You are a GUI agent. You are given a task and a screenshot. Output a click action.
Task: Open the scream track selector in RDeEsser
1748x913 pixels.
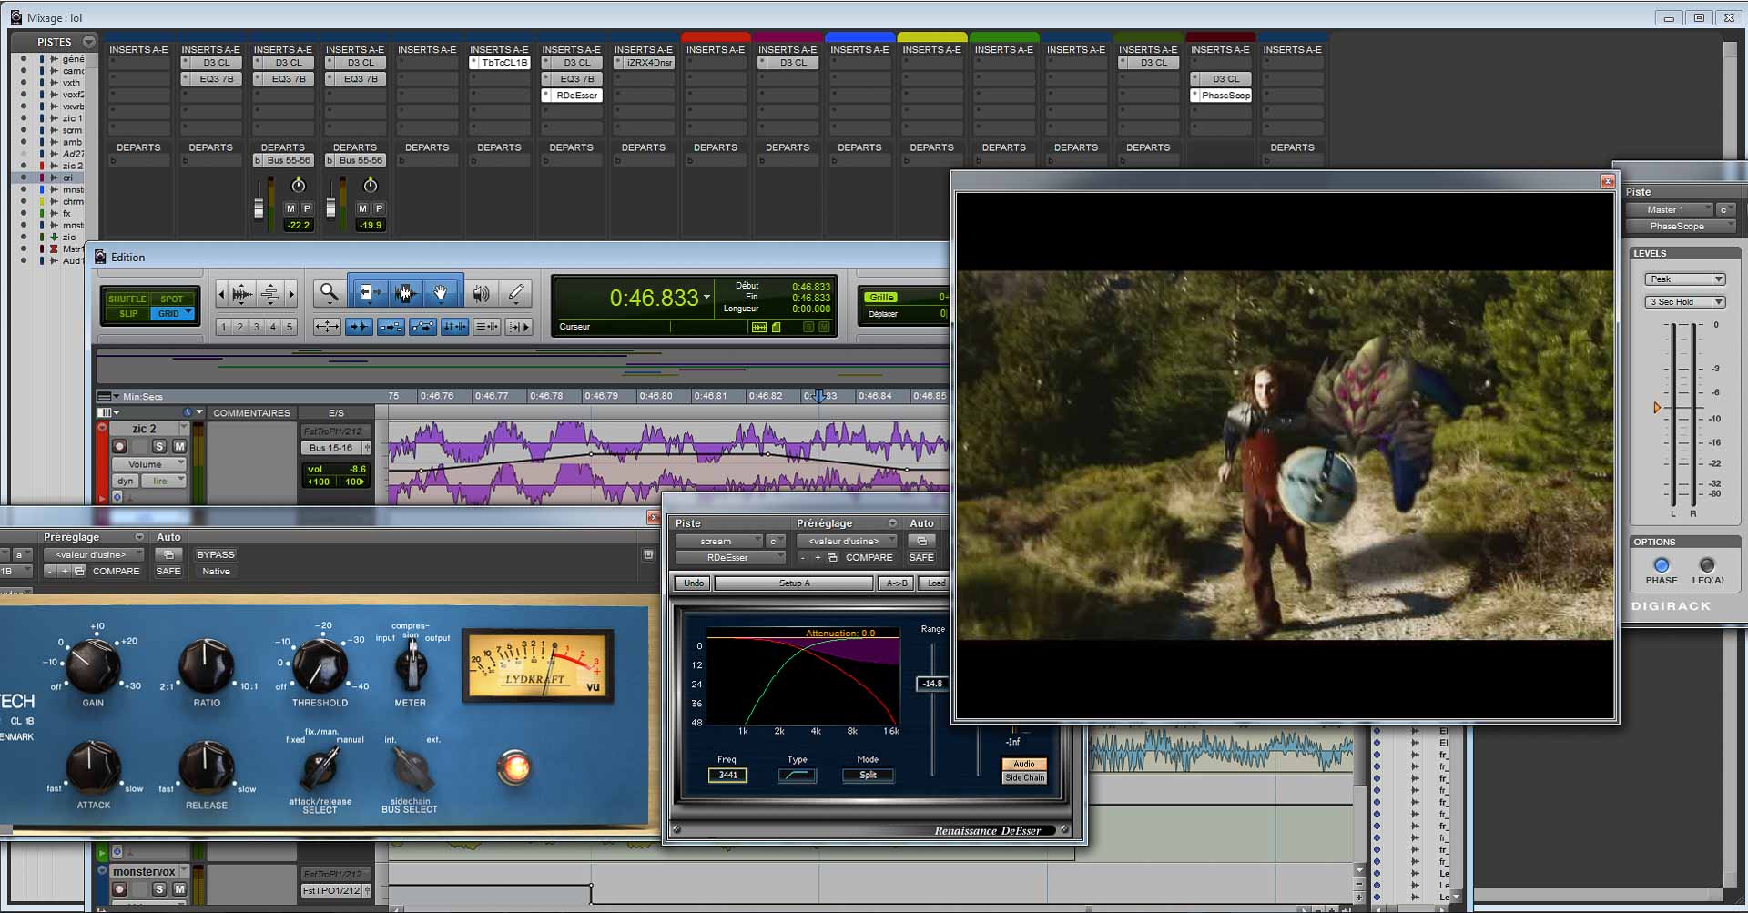click(718, 541)
